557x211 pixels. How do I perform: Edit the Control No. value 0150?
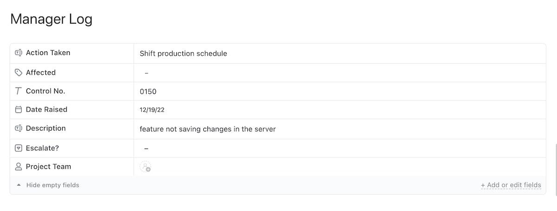tap(148, 92)
